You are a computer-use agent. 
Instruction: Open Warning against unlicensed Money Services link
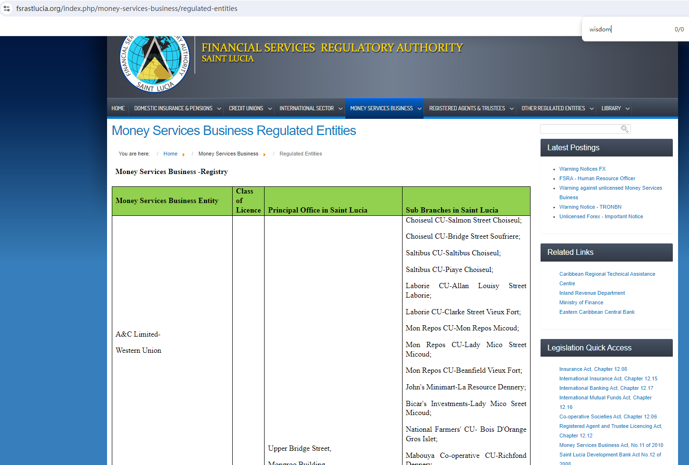coord(610,193)
